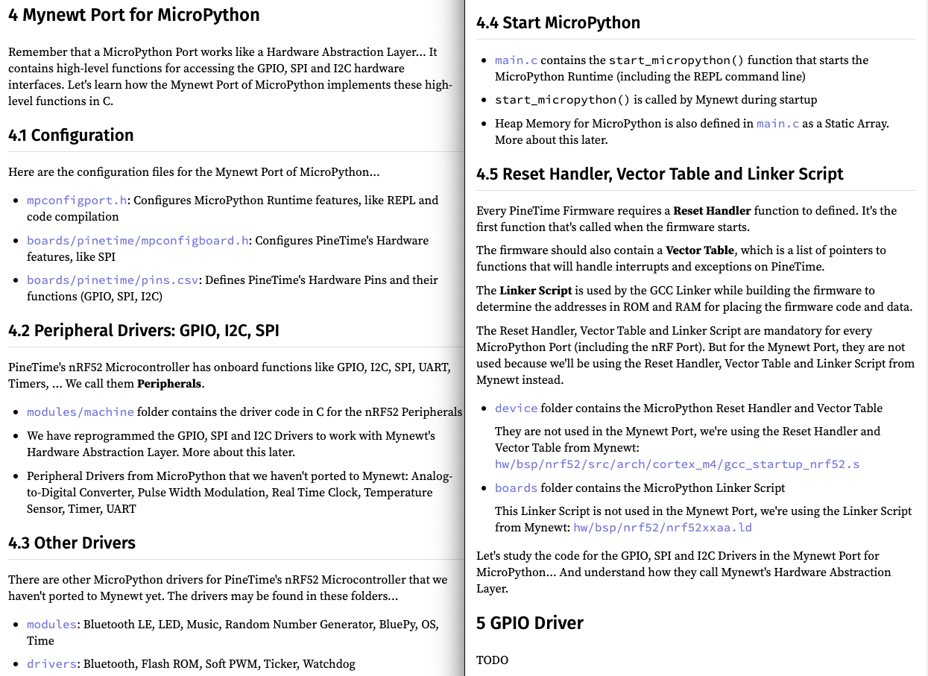This screenshot has height=676, width=928.
Task: Click the '5 GPIO Driver' heading
Action: 529,623
